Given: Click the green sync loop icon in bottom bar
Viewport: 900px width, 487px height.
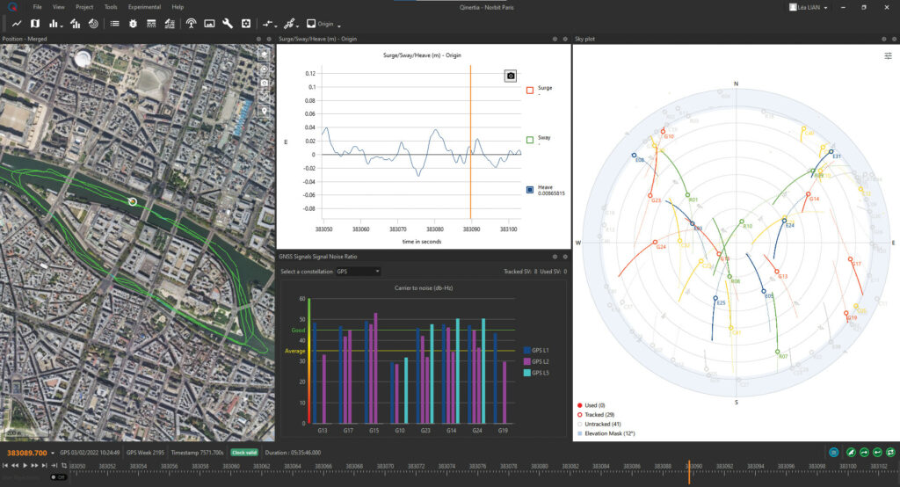Looking at the screenshot, I should click(890, 453).
